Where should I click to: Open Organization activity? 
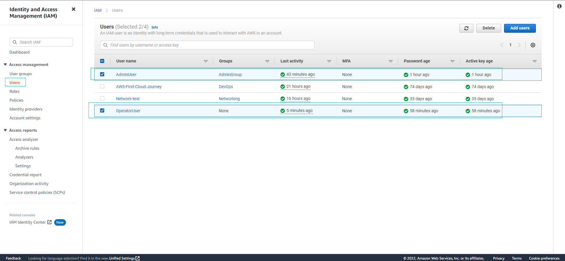29,184
